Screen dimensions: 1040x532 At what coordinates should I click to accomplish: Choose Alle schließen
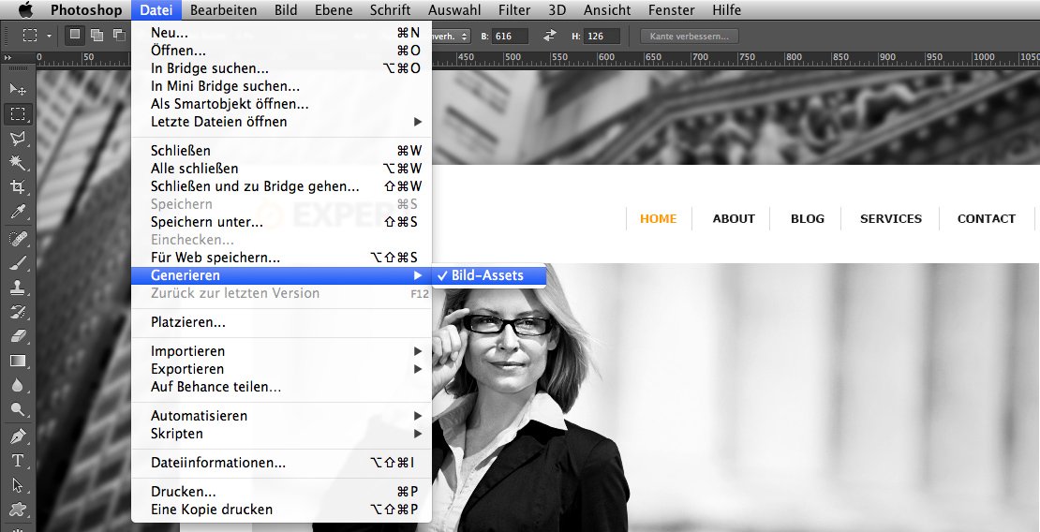tap(281, 169)
